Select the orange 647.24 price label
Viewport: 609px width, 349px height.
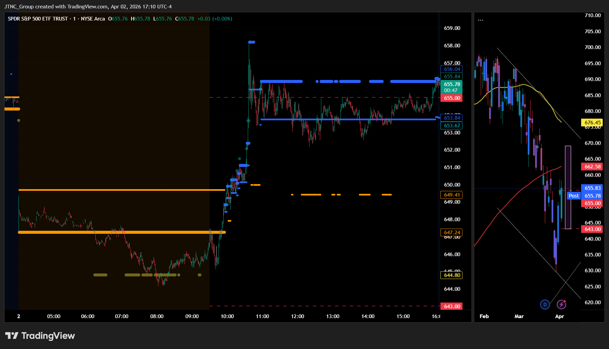452,232
